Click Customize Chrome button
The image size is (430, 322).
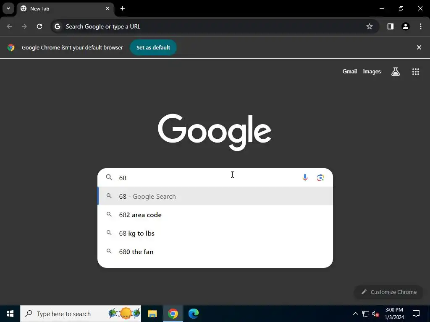pyautogui.click(x=388, y=292)
